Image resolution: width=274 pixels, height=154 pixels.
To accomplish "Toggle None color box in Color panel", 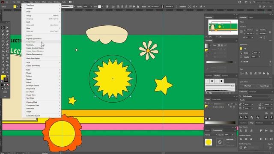I will [x=206, y=118].
